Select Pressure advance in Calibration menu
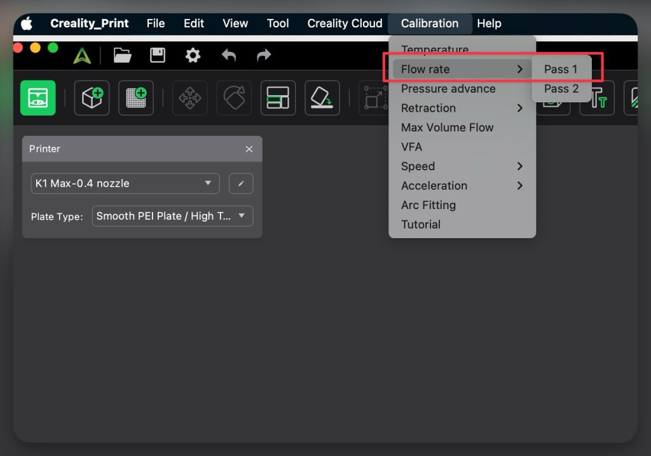Viewport: 651px width, 456px height. 448,89
